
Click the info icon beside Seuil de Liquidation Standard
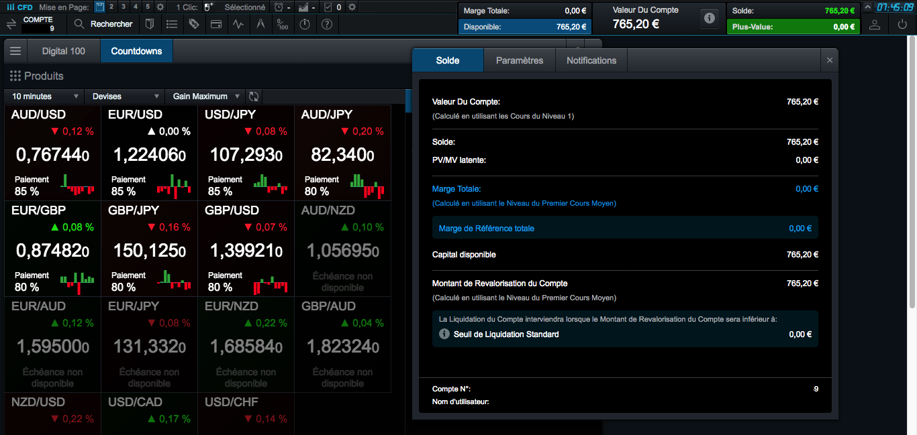point(444,334)
